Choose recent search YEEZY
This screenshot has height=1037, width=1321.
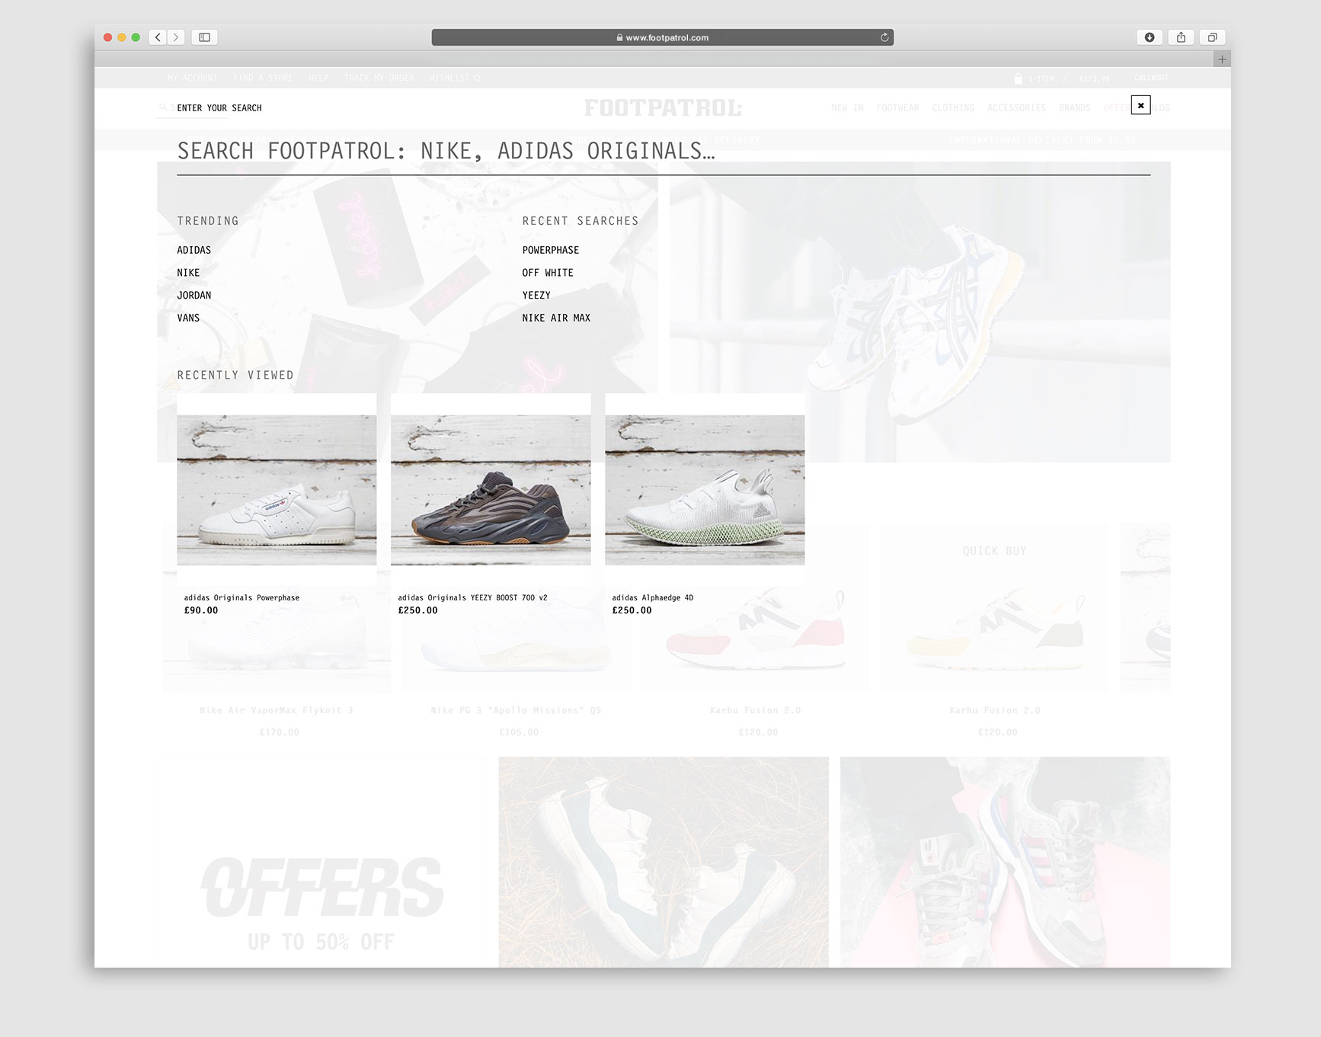pos(536,296)
